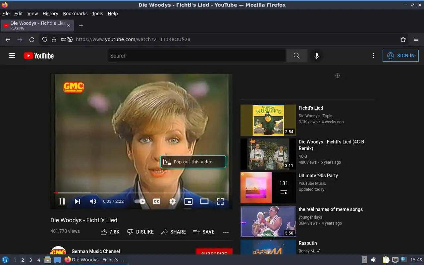
Task: Open Fichtl's Lied Topic thumbnail
Action: coord(268,120)
